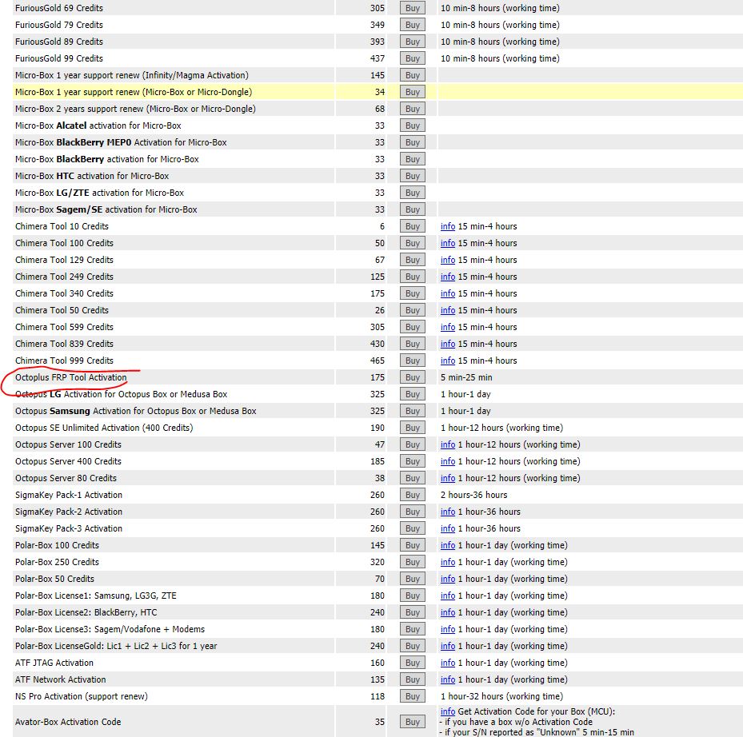Buy highlighted Micro-Box 1 year Micro-Dongle renew
Screen dimensions: 743x737
click(x=412, y=92)
